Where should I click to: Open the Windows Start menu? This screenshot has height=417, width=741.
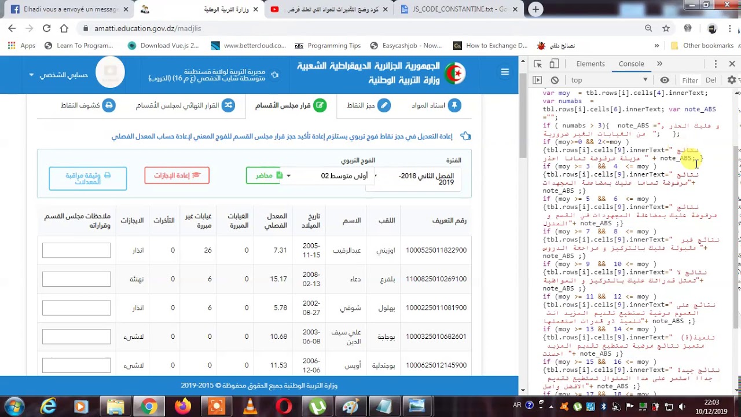[x=14, y=407]
